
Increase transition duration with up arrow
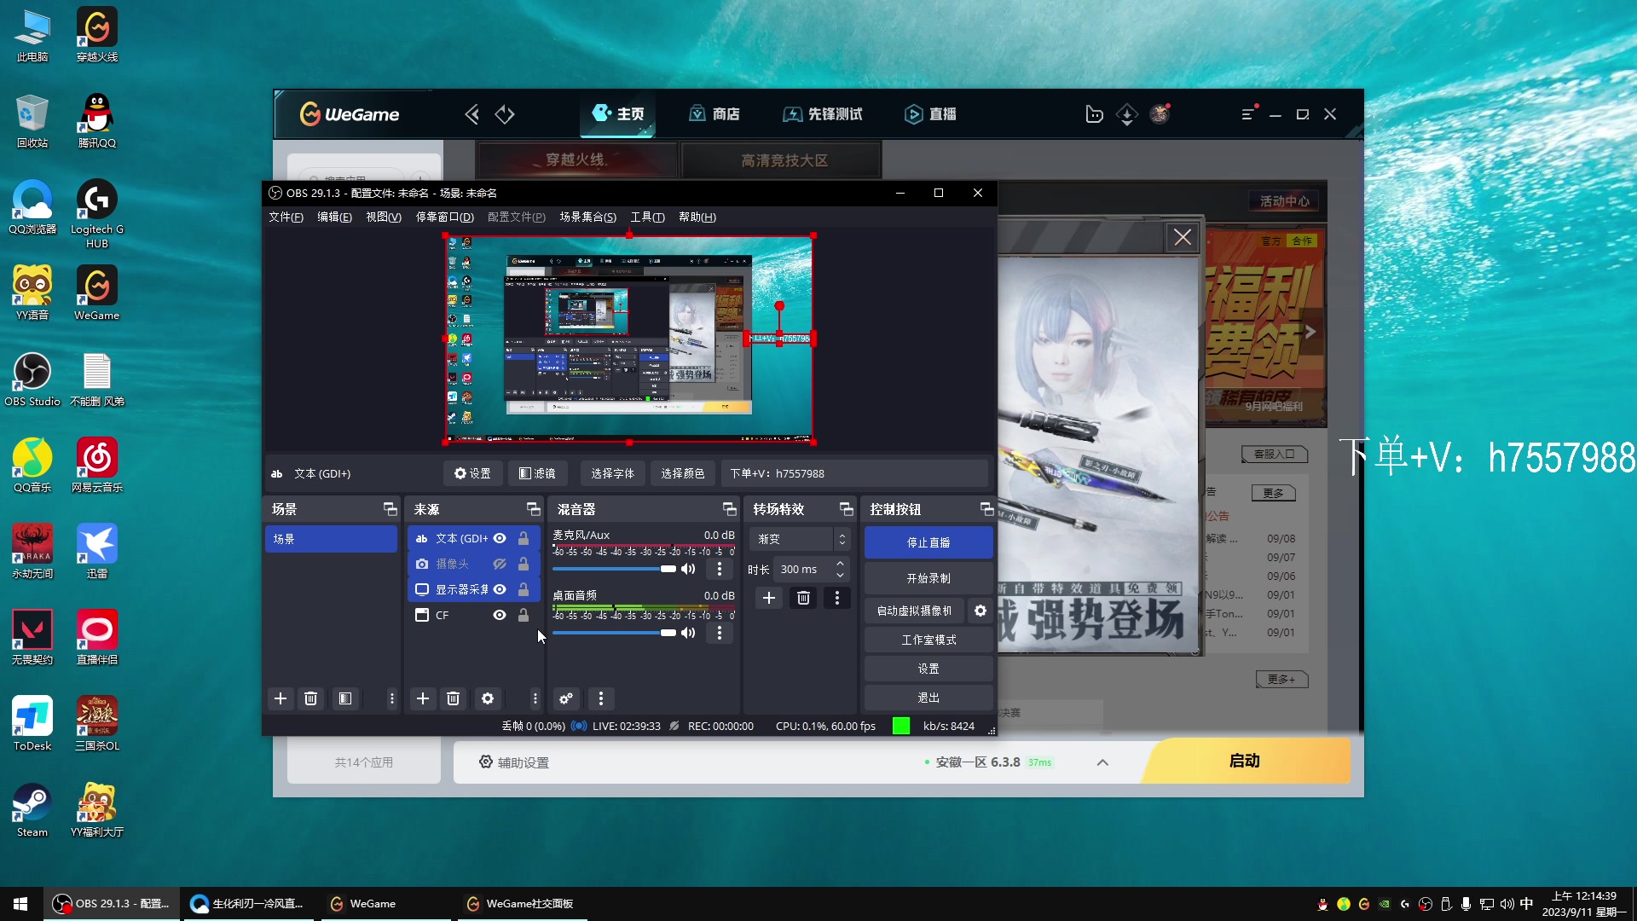pos(841,564)
